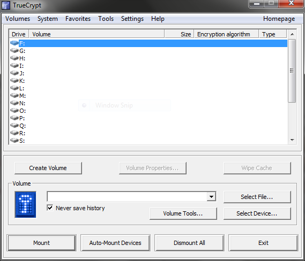
Task: Click the drive icon next to H:
Action: point(14,58)
